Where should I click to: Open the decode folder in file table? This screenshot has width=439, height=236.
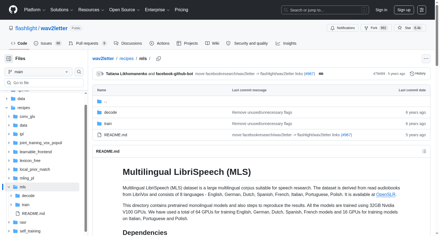(111, 112)
